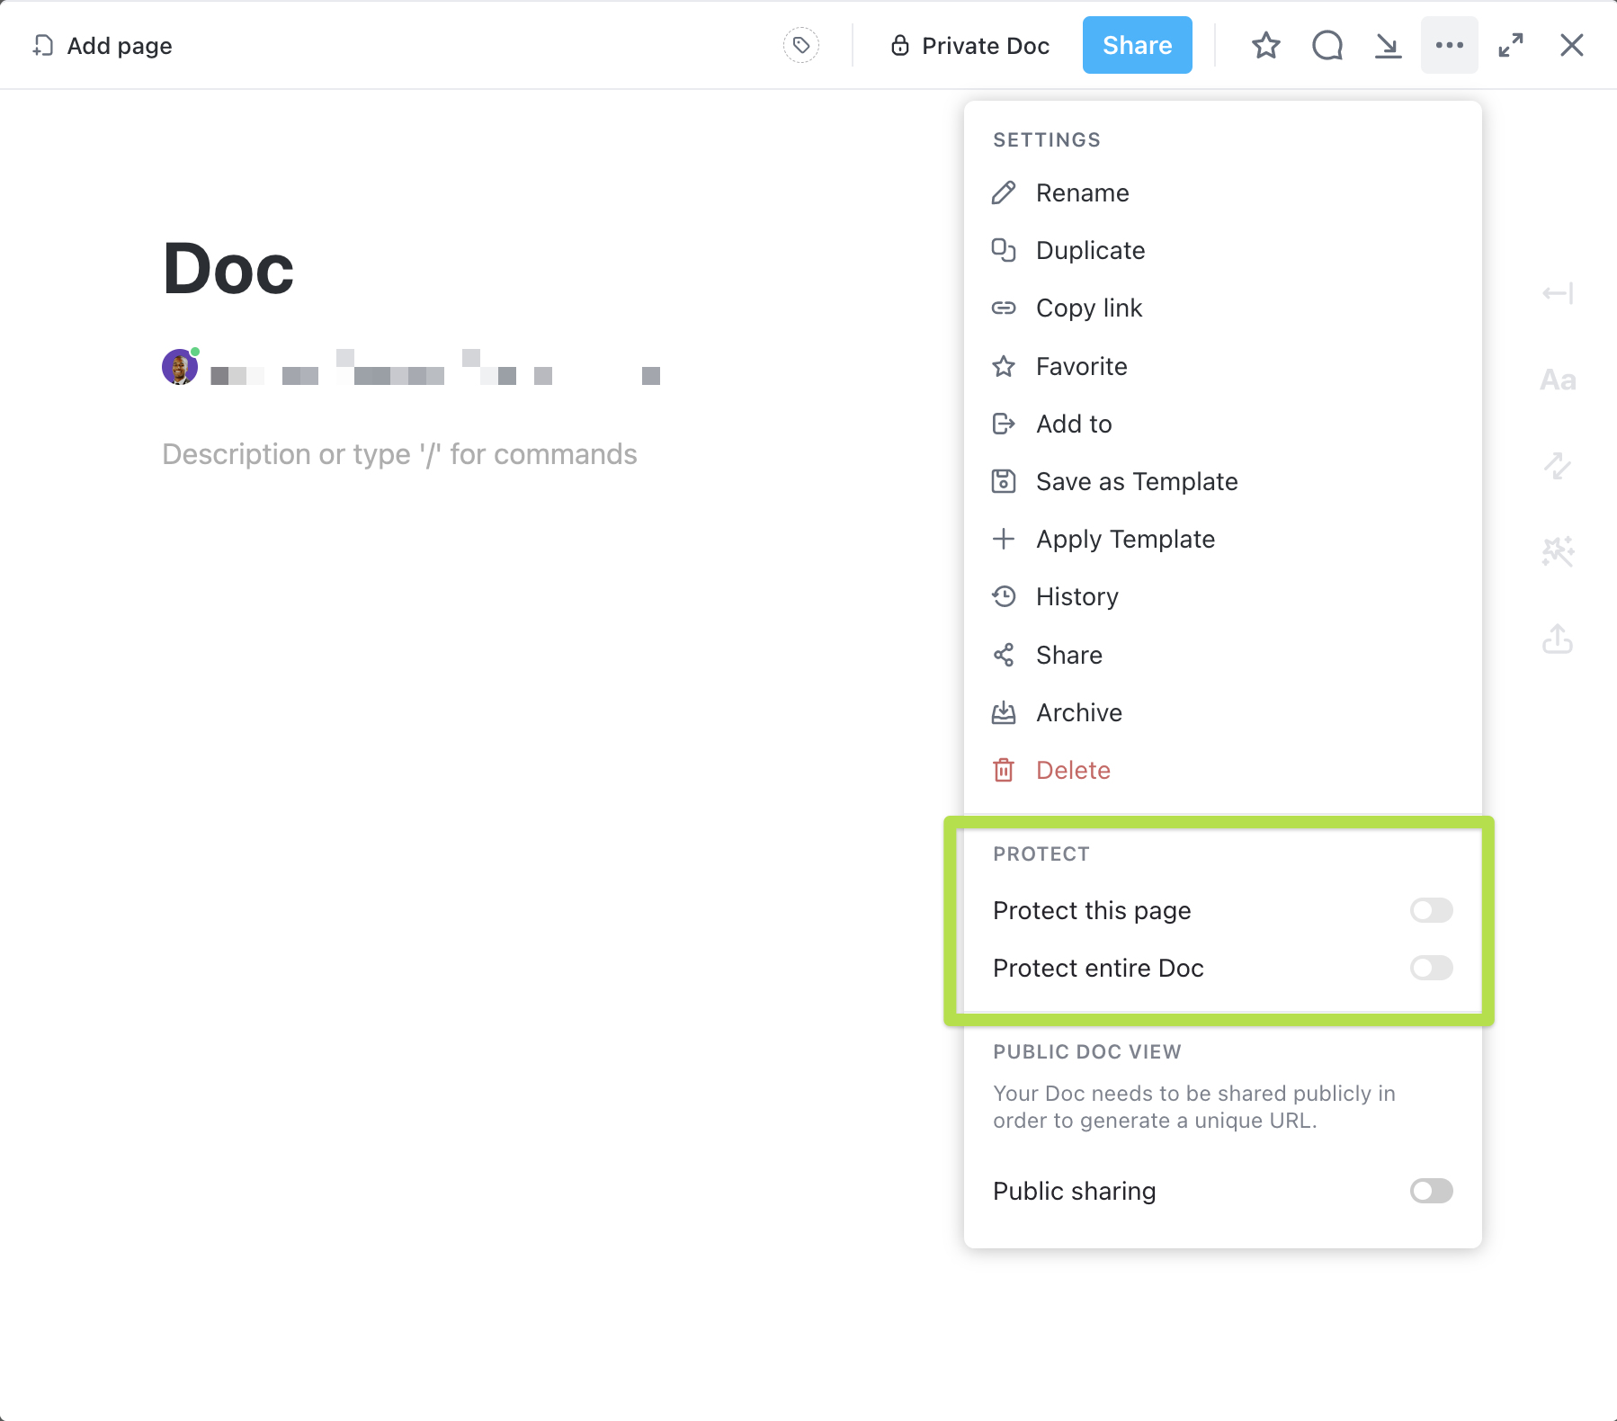1617x1421 pixels.
Task: Click the tag icon in the header
Action: [800, 45]
